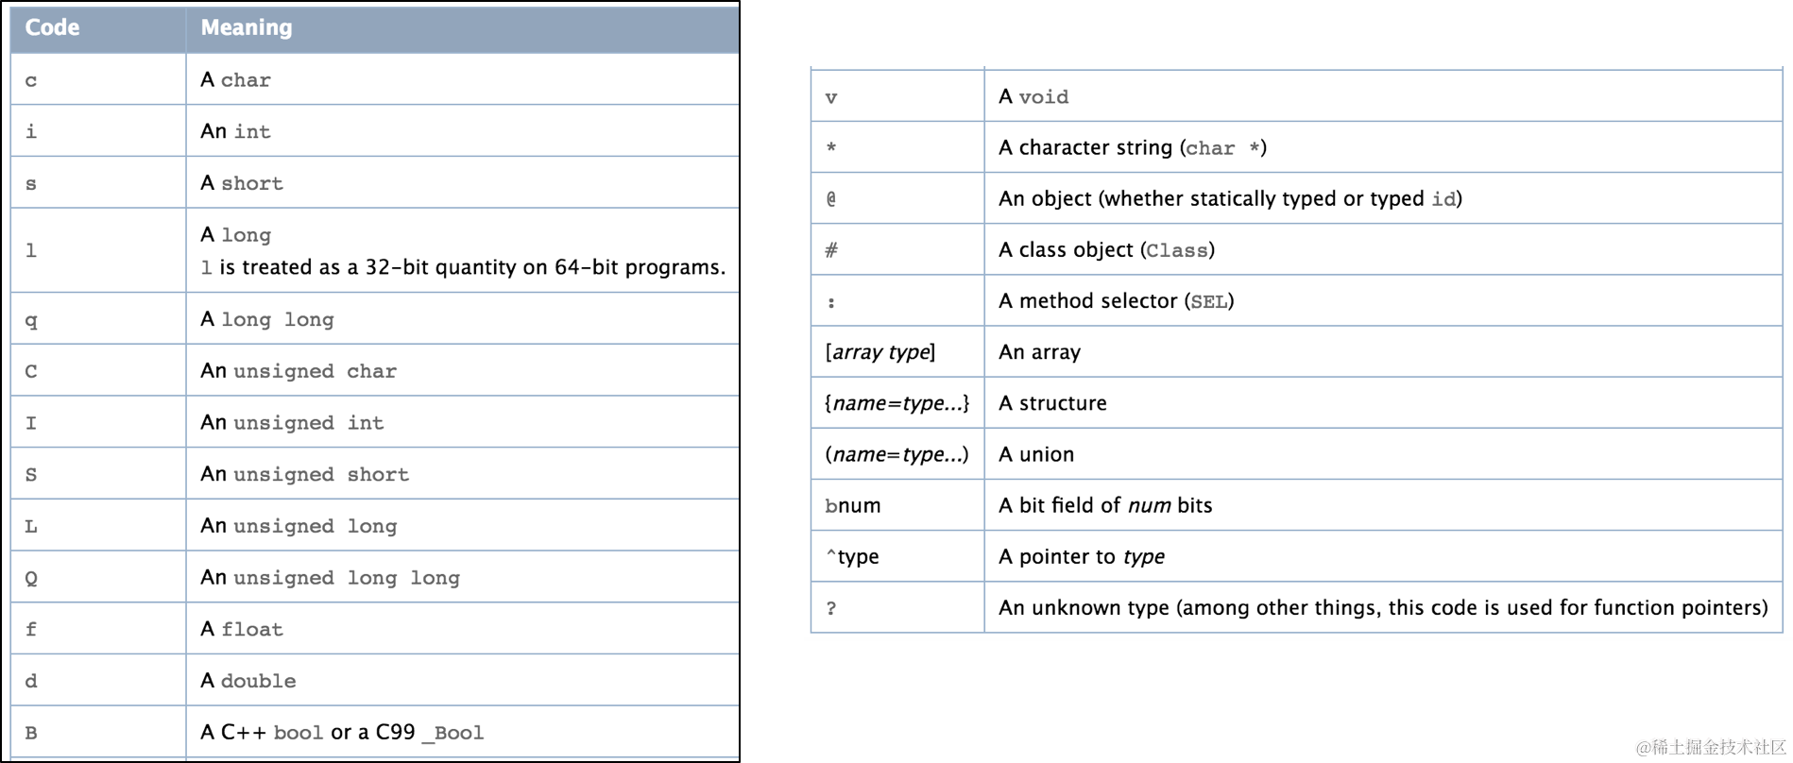Click the "A bit field of num bits" cell
Screen dimensions: 1793x763
click(1105, 505)
